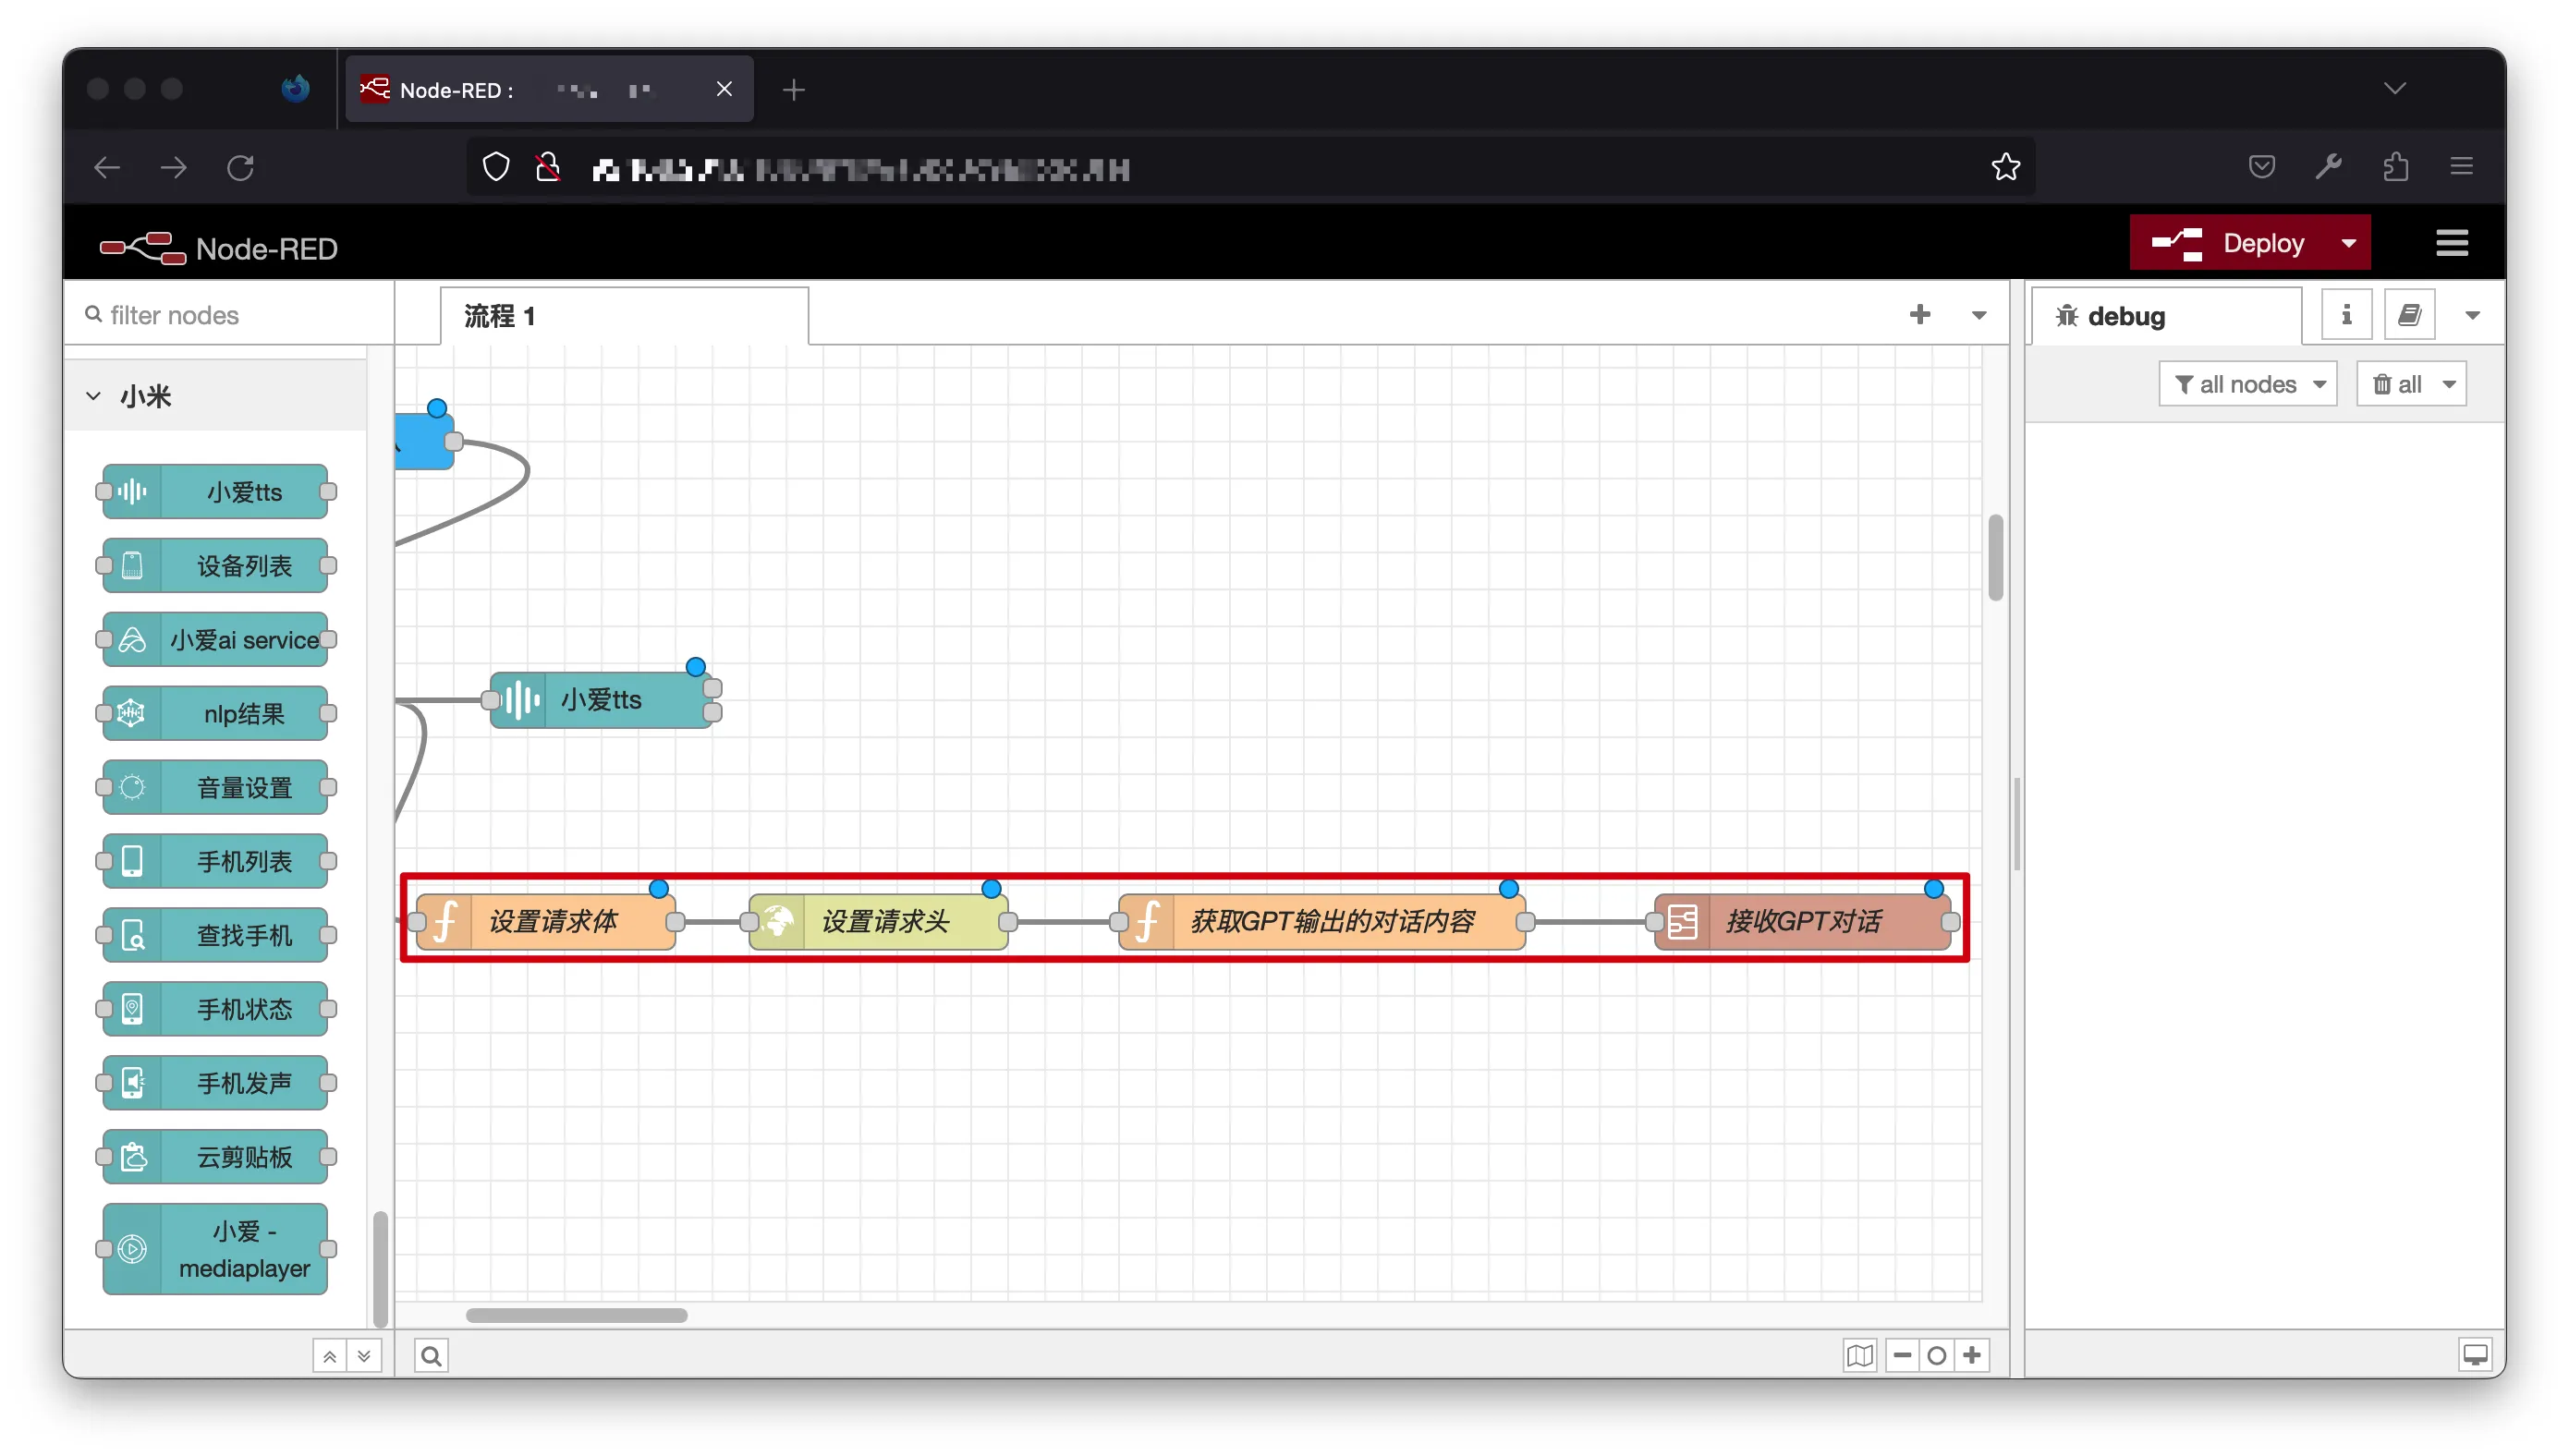Open the help book sidebar tab
This screenshot has width=2569, height=1456.
(2409, 316)
